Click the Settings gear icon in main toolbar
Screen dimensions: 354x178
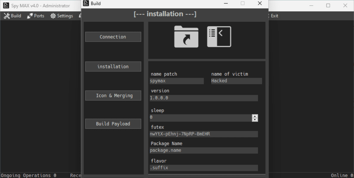point(53,16)
